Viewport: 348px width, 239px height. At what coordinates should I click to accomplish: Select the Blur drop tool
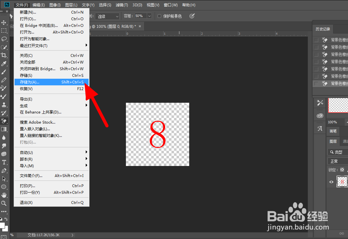coord(4,138)
